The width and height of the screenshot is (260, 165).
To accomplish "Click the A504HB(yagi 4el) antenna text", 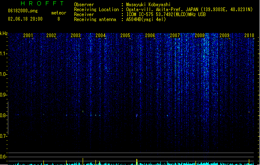I will point(146,19).
